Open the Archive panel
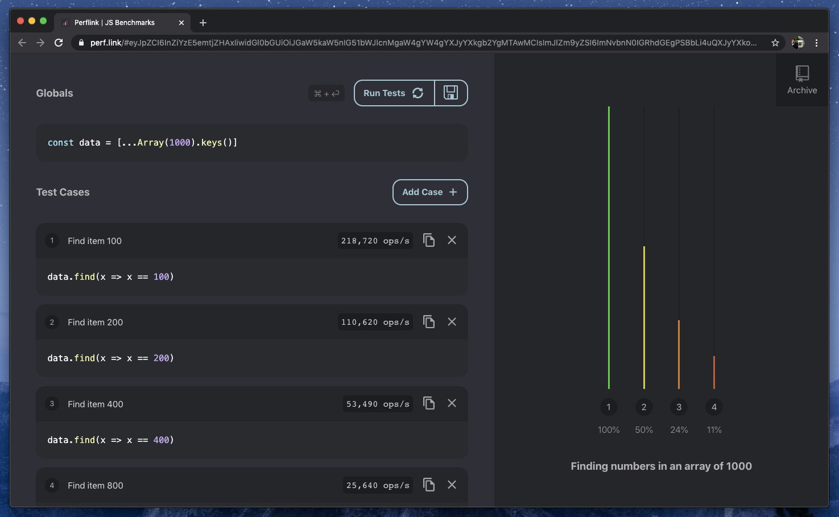 click(802, 80)
